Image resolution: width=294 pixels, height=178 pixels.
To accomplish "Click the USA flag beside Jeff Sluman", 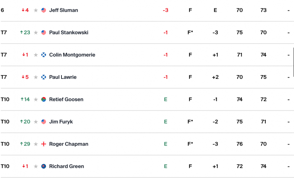I will click(44, 10).
